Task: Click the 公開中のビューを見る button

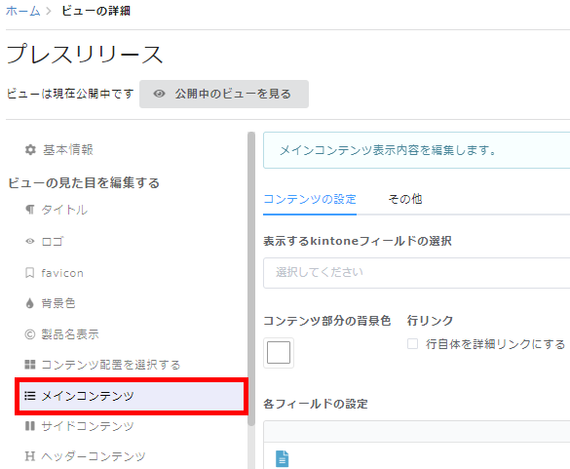Action: [224, 94]
